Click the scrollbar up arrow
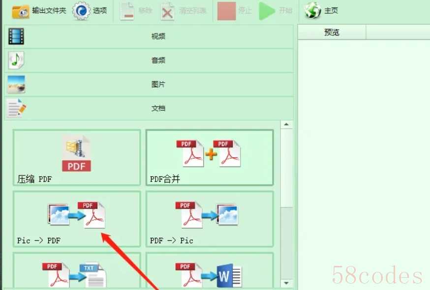This screenshot has width=430, height=290. (286, 124)
